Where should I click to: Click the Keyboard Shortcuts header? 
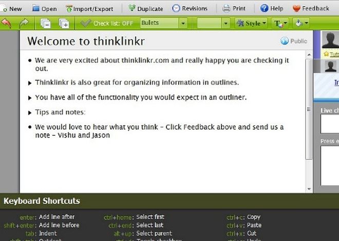coord(42,201)
